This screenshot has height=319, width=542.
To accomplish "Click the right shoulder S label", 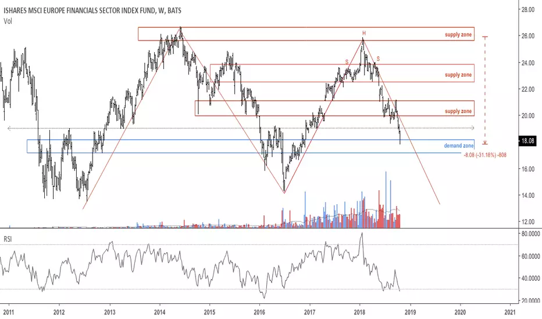I will click(379, 59).
